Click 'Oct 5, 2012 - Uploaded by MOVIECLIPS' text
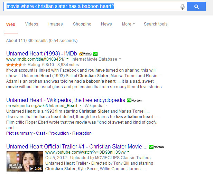213x175 pixels. click(98, 158)
